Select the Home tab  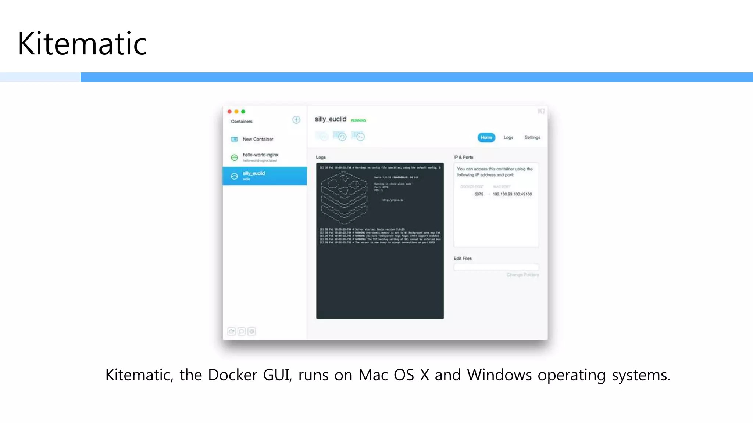486,137
